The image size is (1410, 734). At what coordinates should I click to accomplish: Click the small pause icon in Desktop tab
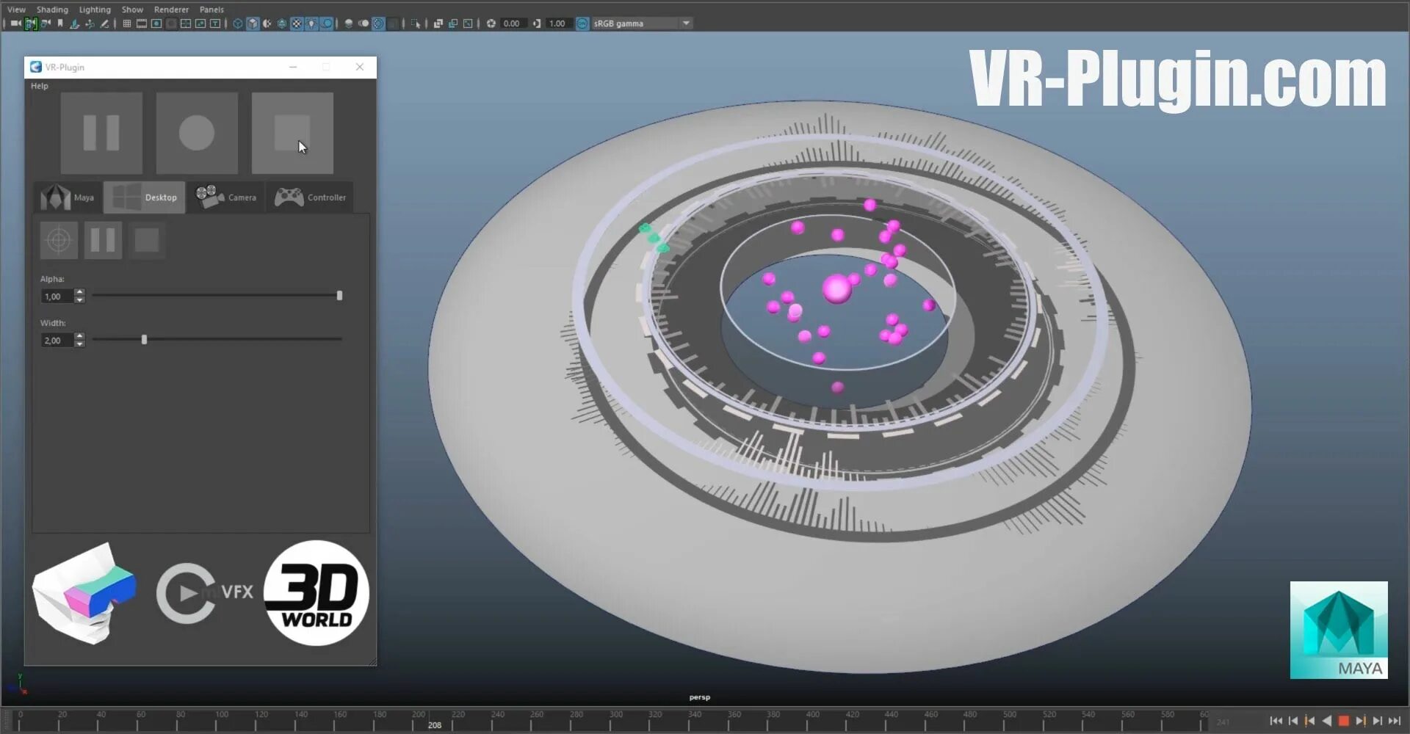(x=103, y=240)
